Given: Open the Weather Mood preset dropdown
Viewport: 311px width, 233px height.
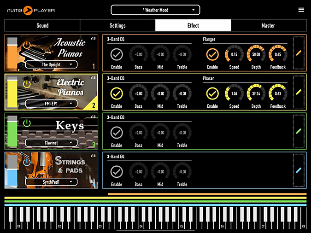Looking at the screenshot, I should (155, 10).
